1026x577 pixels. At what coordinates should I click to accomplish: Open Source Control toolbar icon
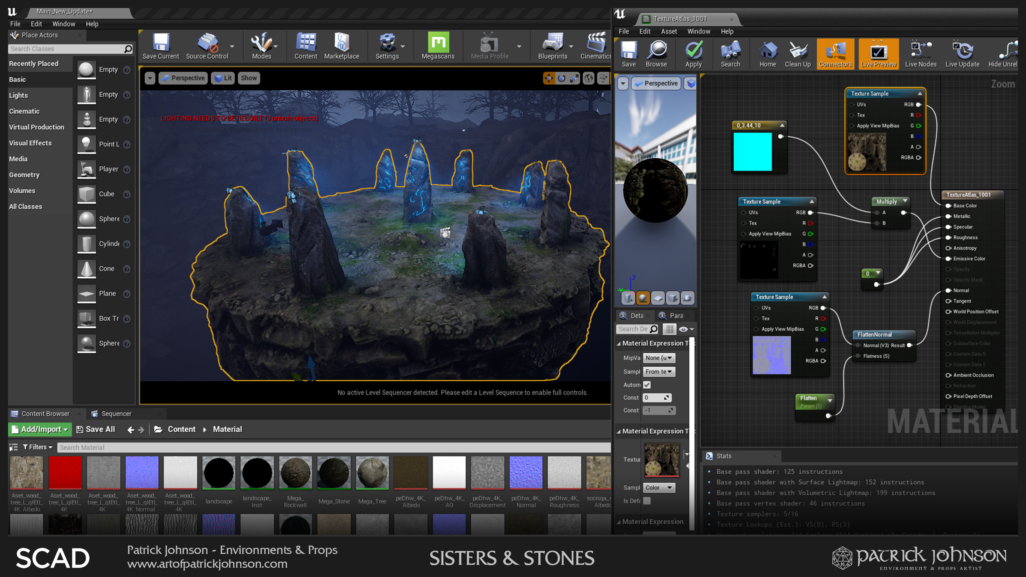pyautogui.click(x=207, y=46)
